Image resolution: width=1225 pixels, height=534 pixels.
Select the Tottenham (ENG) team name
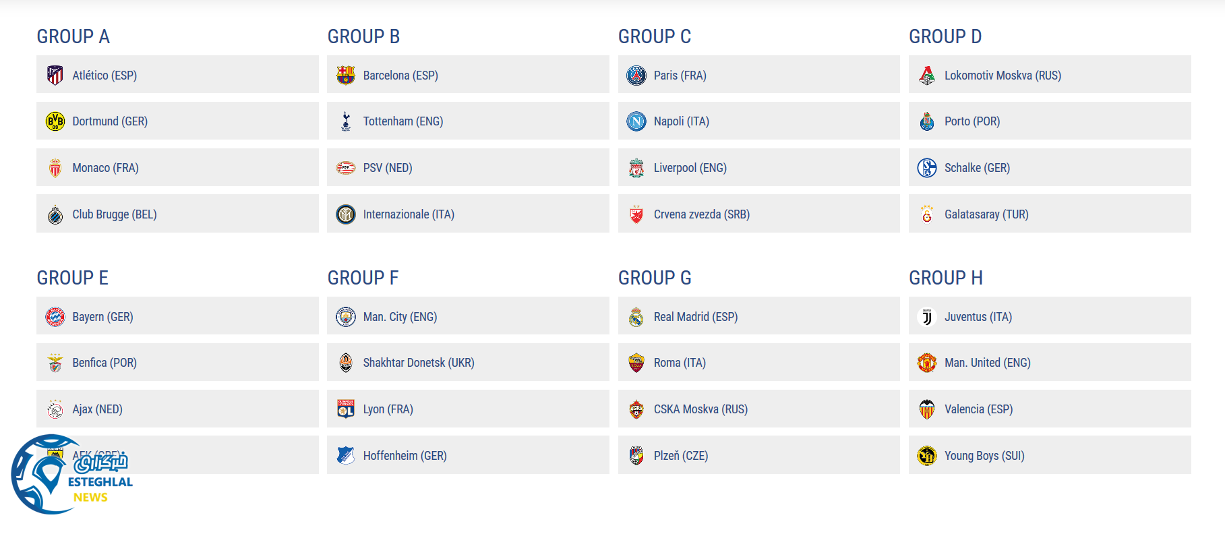coord(402,121)
